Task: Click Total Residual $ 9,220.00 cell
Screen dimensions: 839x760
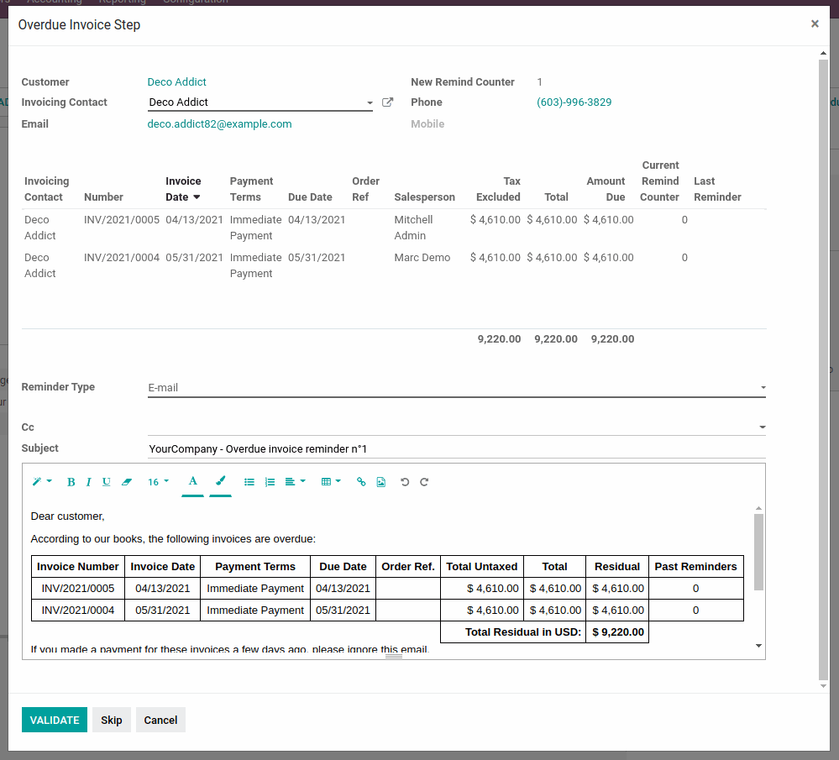Action: point(617,632)
